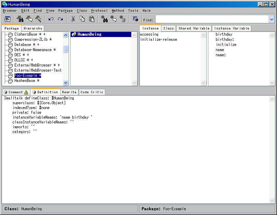The height and width of the screenshot is (215, 277).
Task: Open the Class menu
Action: coord(82,11)
